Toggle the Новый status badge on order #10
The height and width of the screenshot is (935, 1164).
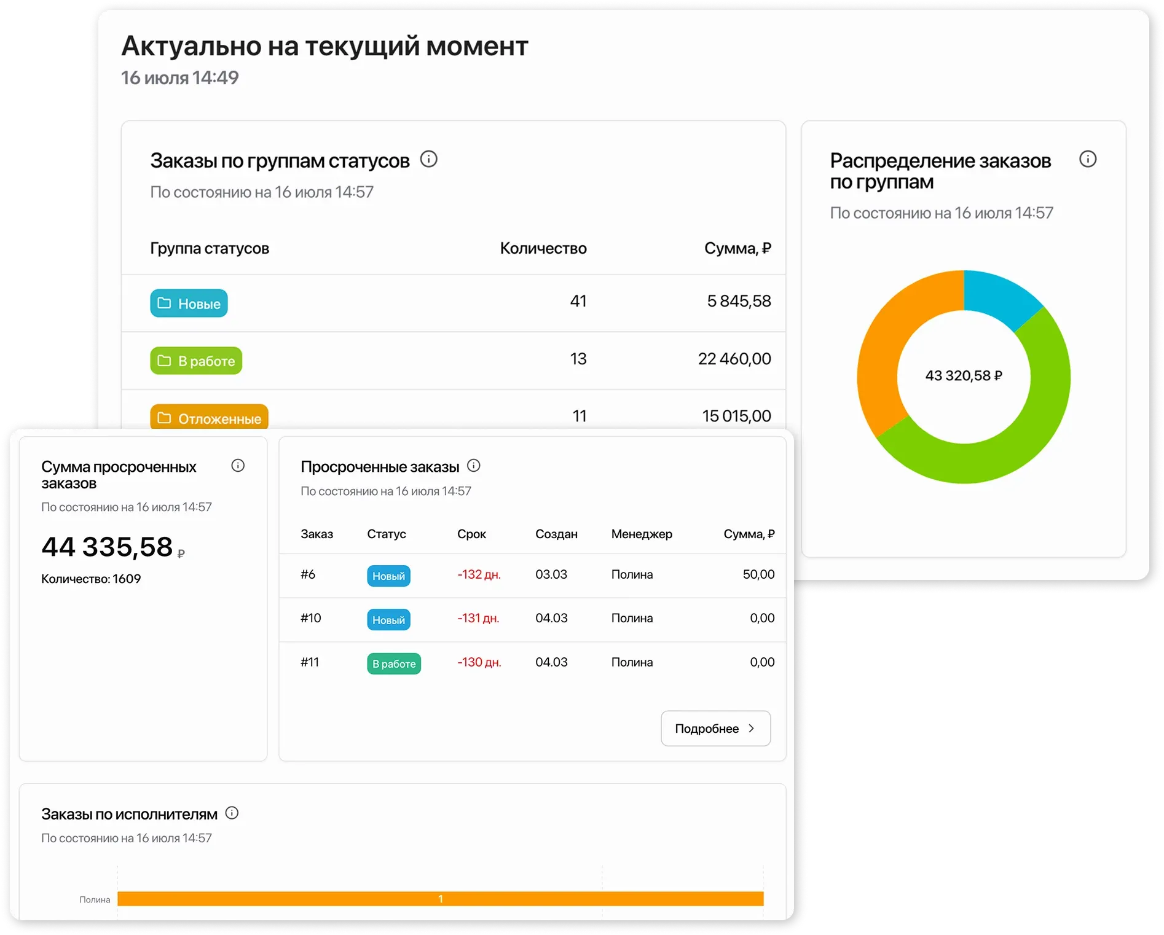tap(388, 619)
